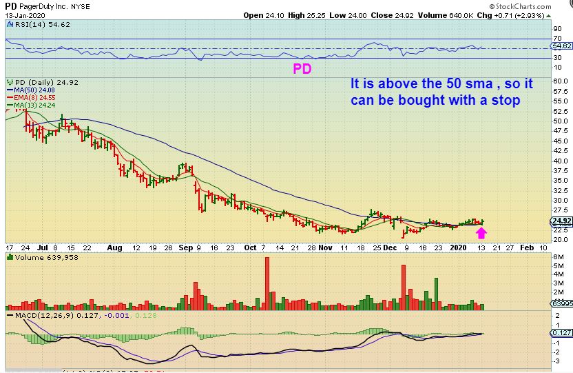Image resolution: width=573 pixels, height=373 pixels.
Task: Click the "Close 24.92" value in header
Action: 392,15
